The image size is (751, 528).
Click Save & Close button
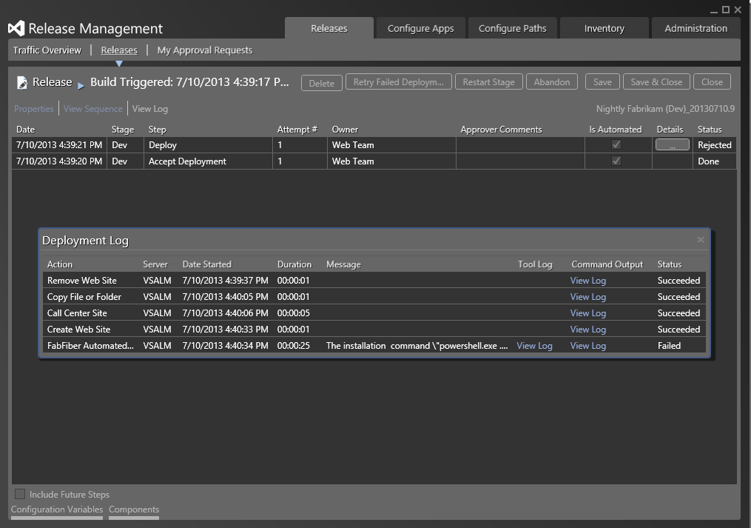click(656, 82)
